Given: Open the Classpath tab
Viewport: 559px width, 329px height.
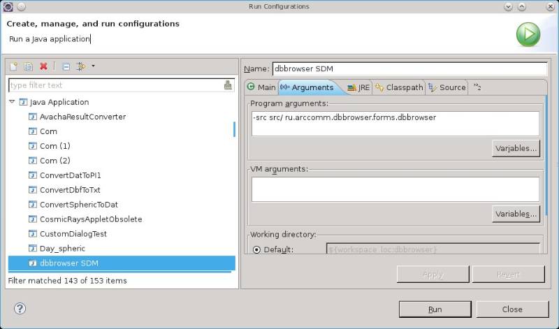Looking at the screenshot, I should (399, 87).
